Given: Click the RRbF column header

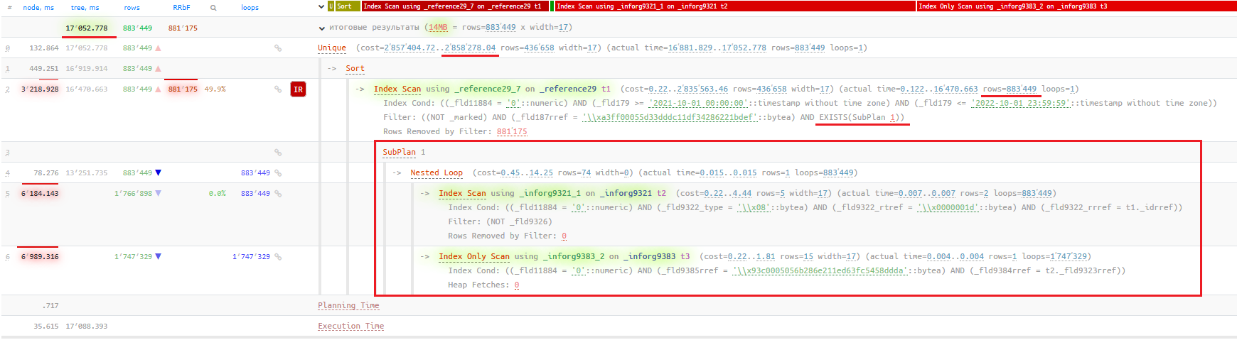Looking at the screenshot, I should pos(181,8).
